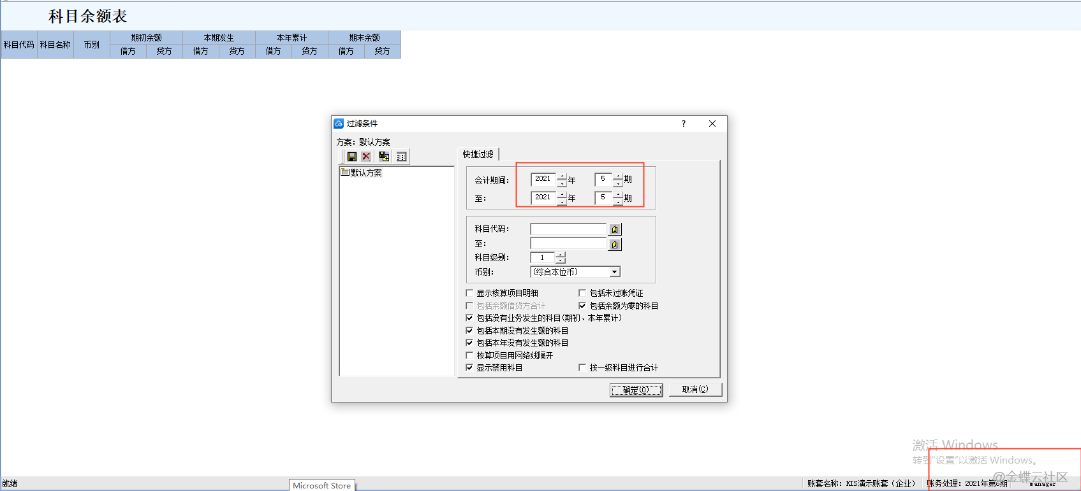Image resolution: width=1081 pixels, height=491 pixels.
Task: Click Microsoft Store tooltip on the taskbar
Action: [x=322, y=485]
